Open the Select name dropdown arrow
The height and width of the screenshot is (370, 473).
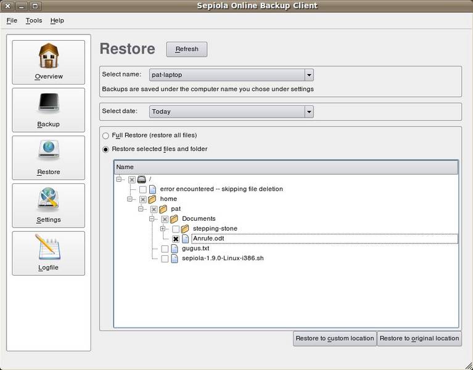309,75
